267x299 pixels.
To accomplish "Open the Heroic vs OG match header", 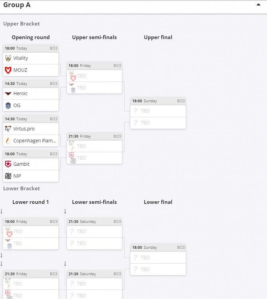I will point(31,84).
